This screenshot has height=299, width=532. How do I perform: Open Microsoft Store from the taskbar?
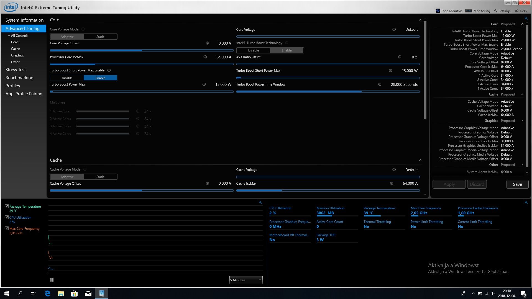[x=74, y=293]
